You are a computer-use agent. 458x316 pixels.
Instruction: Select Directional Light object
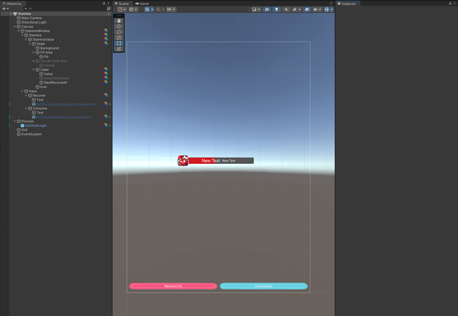pos(34,22)
